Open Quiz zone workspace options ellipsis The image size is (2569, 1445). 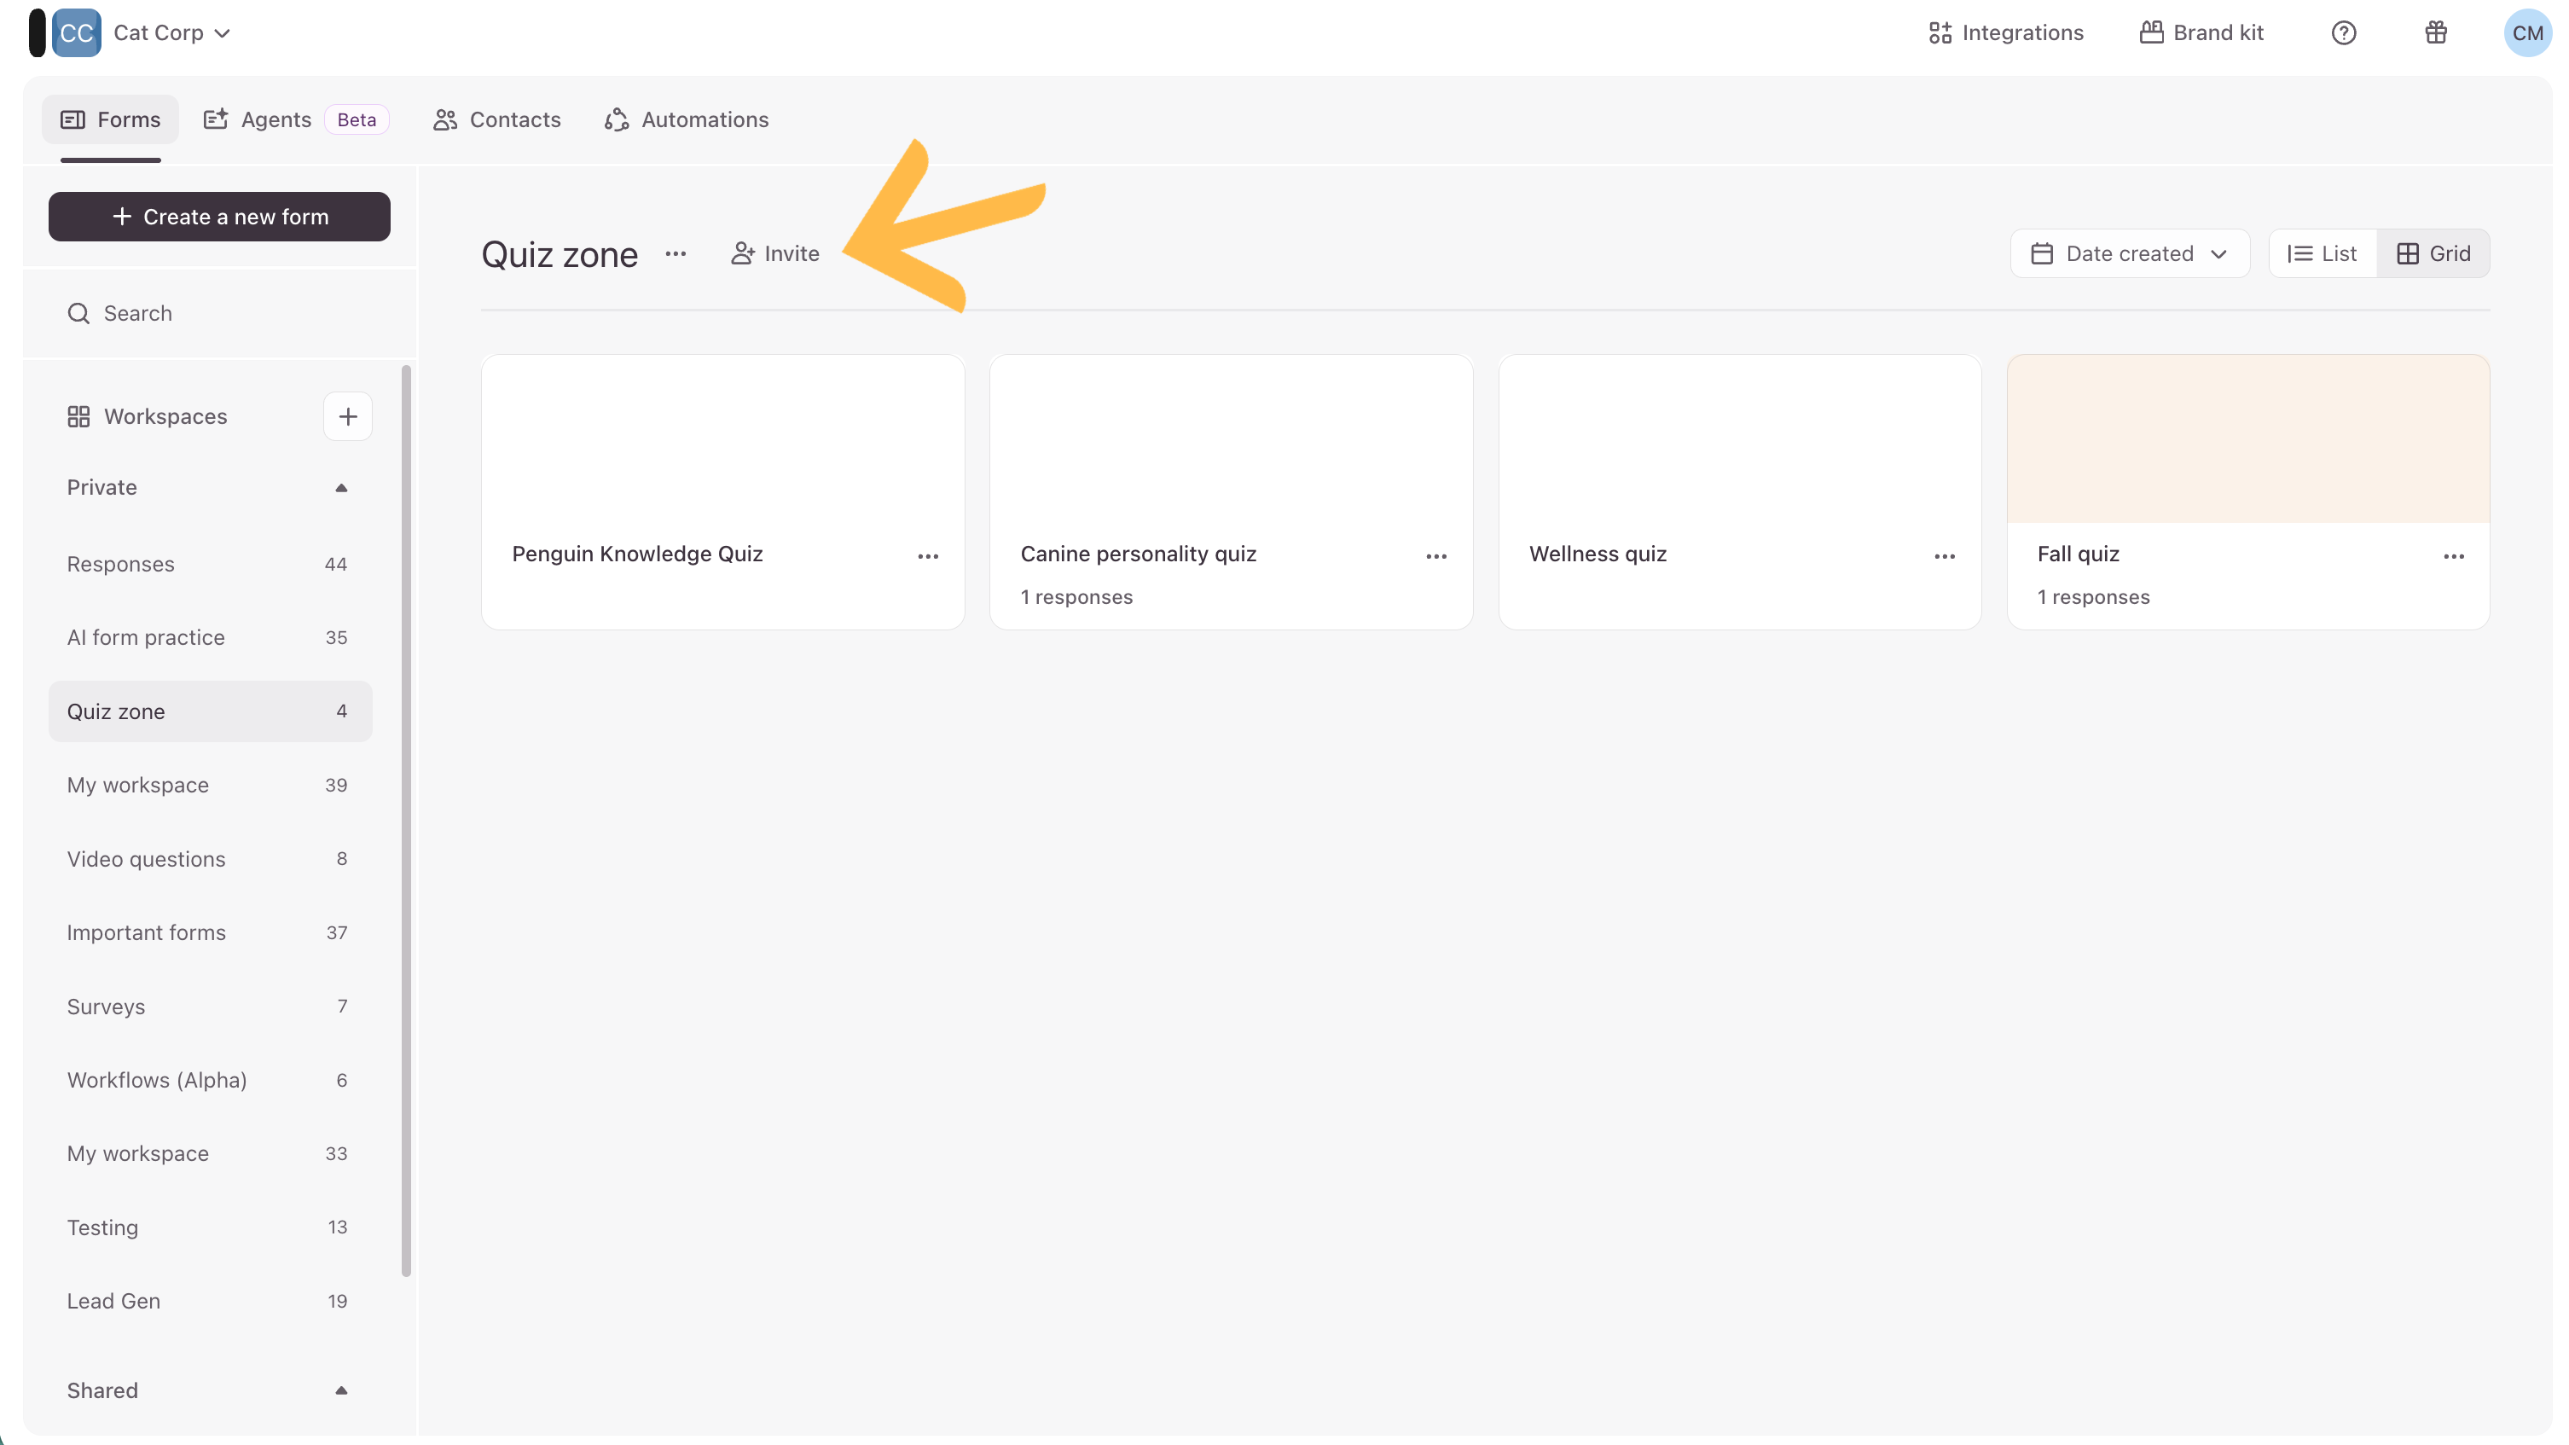(676, 254)
